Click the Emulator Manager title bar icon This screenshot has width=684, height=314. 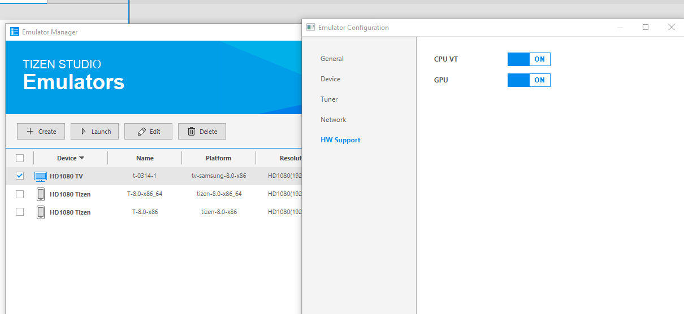coord(15,32)
